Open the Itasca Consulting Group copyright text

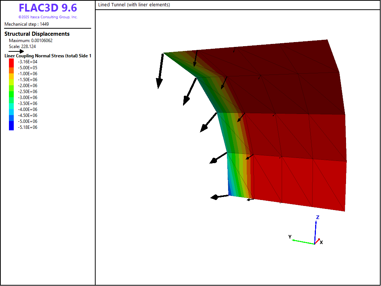[x=48, y=17]
